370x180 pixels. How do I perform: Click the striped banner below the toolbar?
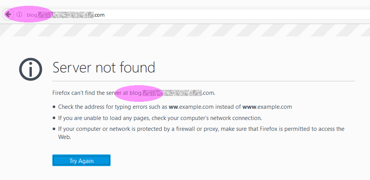(x=185, y=30)
